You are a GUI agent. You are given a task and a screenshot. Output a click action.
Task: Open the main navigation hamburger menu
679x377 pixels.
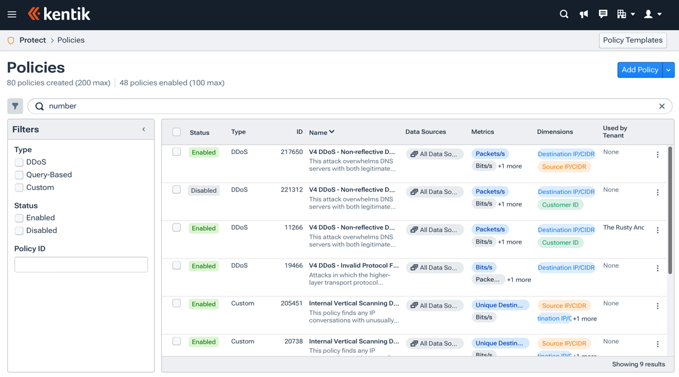tap(12, 13)
